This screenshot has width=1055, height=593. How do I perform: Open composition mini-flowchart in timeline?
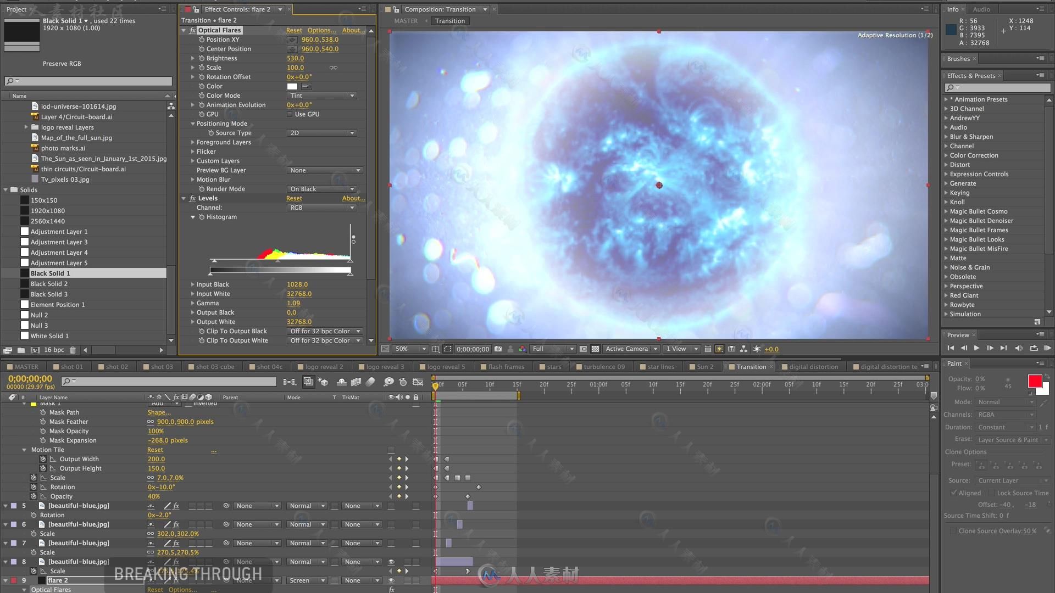(289, 382)
